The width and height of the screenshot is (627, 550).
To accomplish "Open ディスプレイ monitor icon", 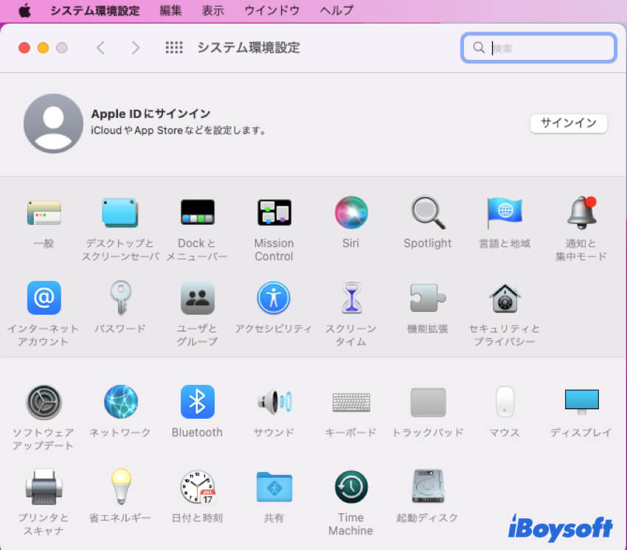I will tap(582, 402).
